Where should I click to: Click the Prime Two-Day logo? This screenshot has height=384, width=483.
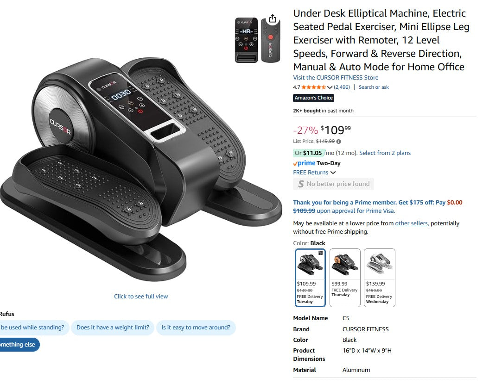[317, 163]
